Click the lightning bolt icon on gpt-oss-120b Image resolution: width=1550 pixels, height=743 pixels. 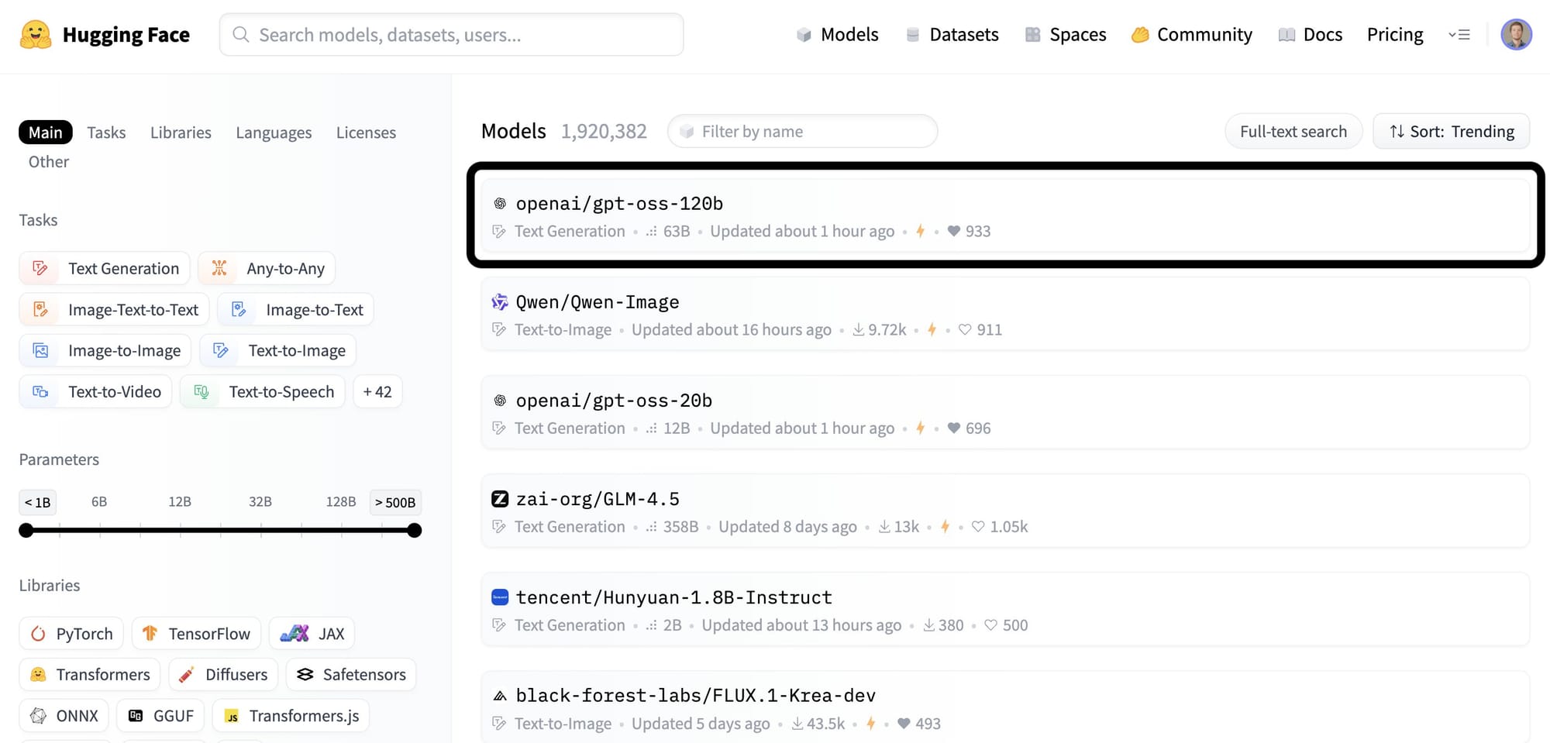click(920, 231)
